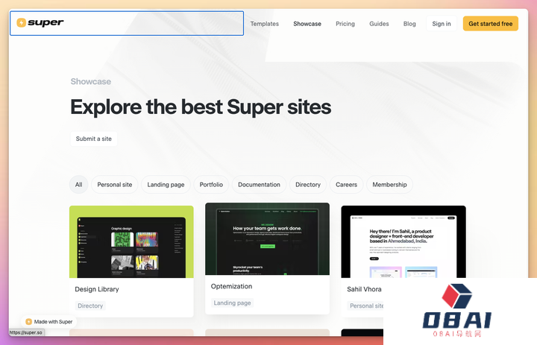Open the Guides nav link
The width and height of the screenshot is (537, 345).
point(379,24)
